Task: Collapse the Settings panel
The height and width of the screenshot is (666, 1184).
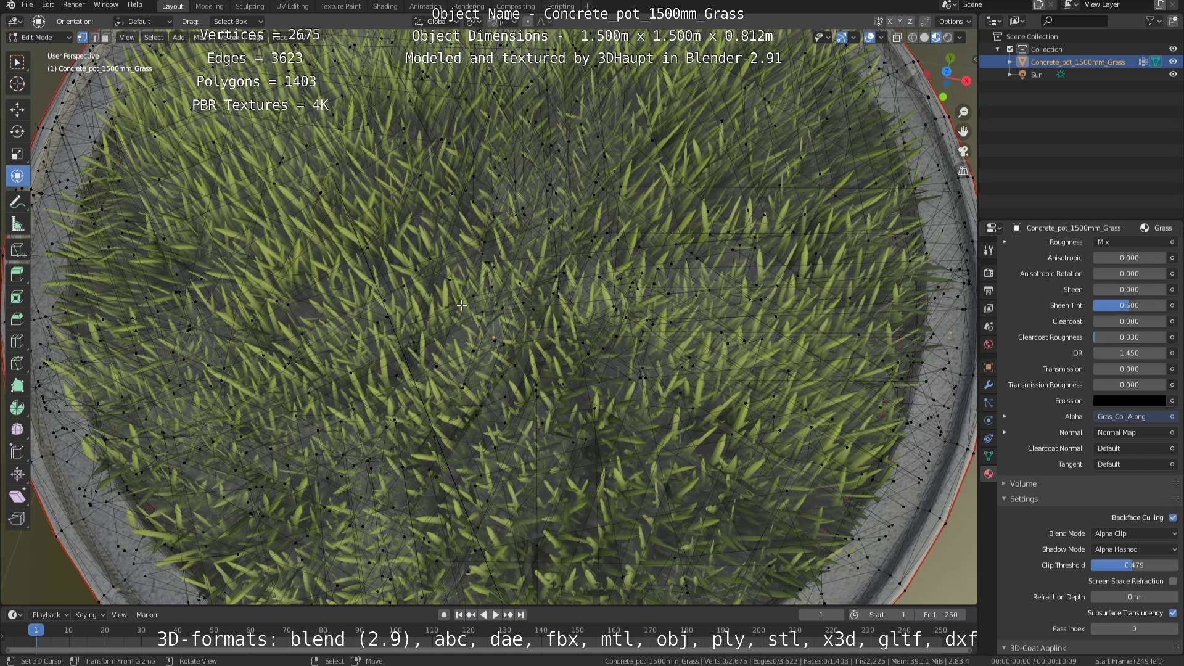Action: (1024, 499)
